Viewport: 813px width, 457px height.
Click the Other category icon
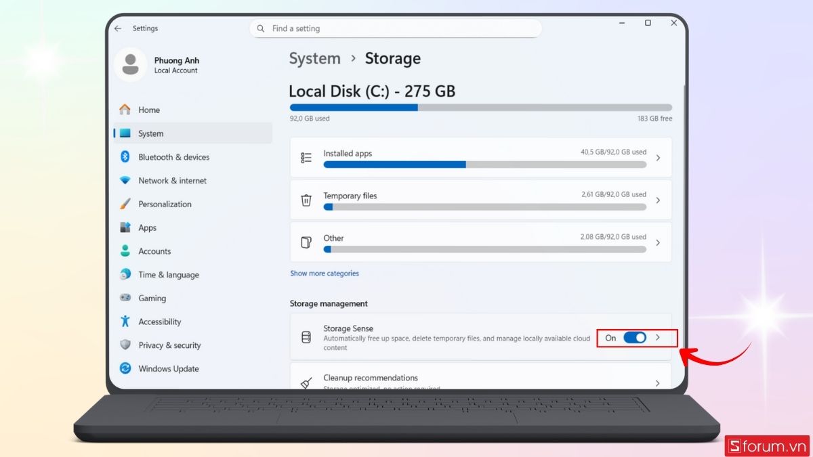click(x=306, y=242)
